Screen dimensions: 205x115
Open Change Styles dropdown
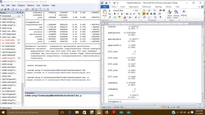(x=176, y=14)
